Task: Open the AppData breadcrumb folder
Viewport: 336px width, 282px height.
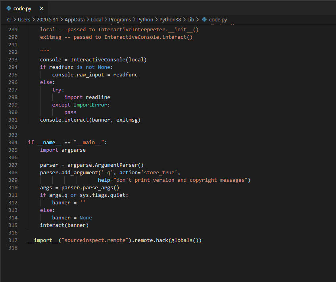Action: pyautogui.click(x=75, y=20)
